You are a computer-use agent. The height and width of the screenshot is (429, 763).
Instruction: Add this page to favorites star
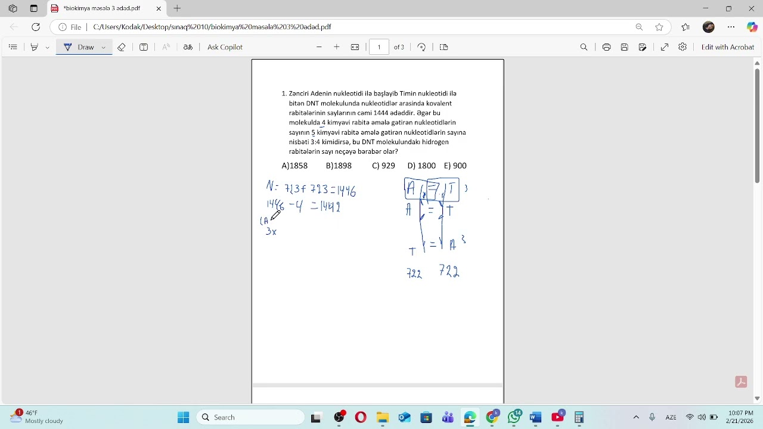(x=659, y=27)
